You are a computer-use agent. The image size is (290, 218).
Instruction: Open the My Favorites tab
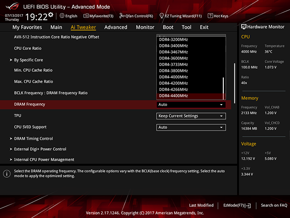point(27,27)
